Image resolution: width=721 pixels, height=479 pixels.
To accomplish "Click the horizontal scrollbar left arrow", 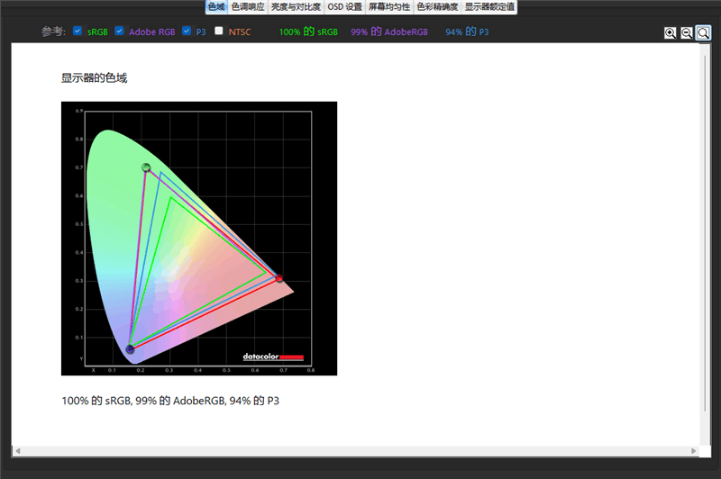I will (x=16, y=450).
